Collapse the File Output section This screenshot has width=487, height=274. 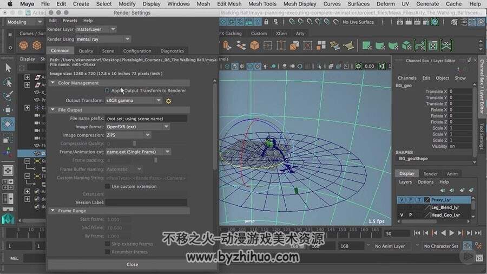click(x=53, y=110)
